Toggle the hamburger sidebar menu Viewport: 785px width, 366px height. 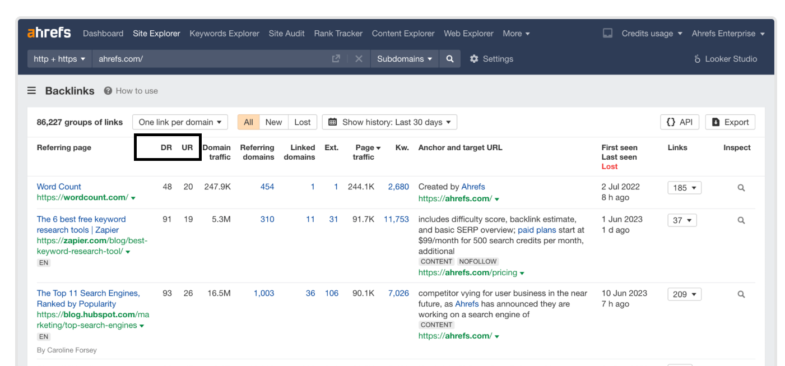(31, 91)
